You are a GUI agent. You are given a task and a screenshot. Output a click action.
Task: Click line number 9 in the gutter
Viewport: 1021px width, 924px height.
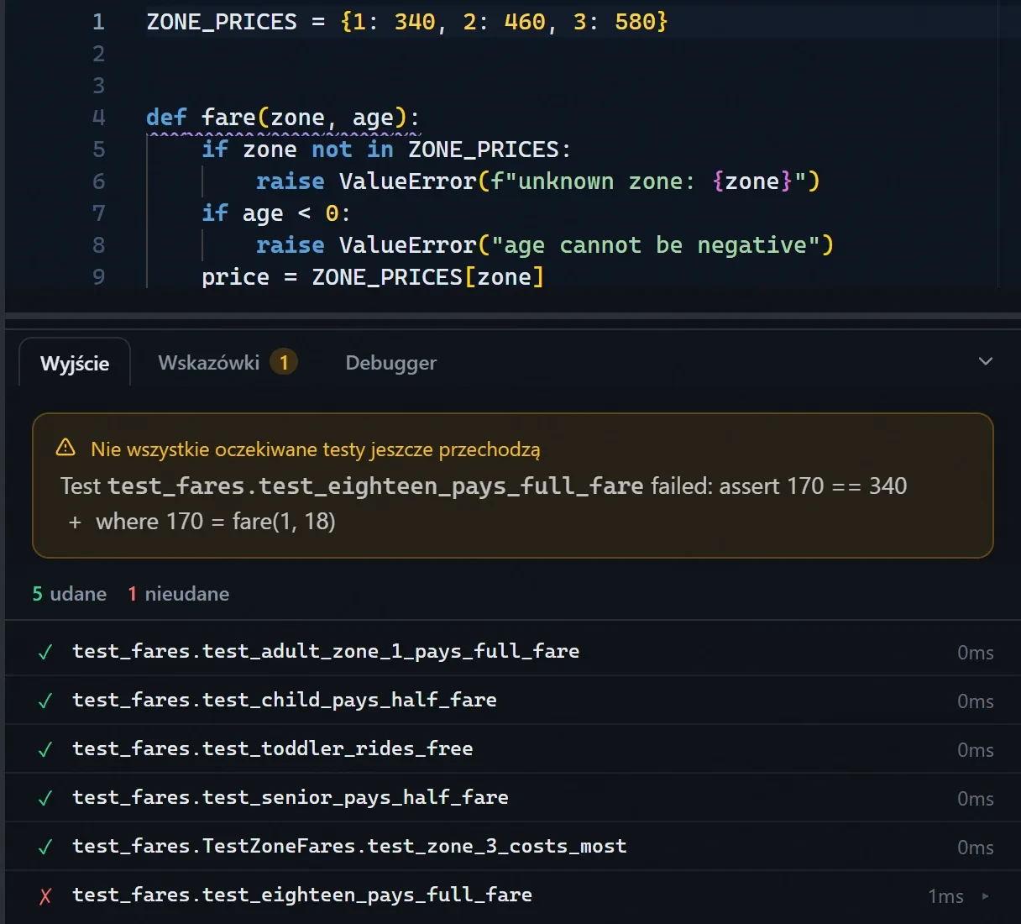(98, 277)
